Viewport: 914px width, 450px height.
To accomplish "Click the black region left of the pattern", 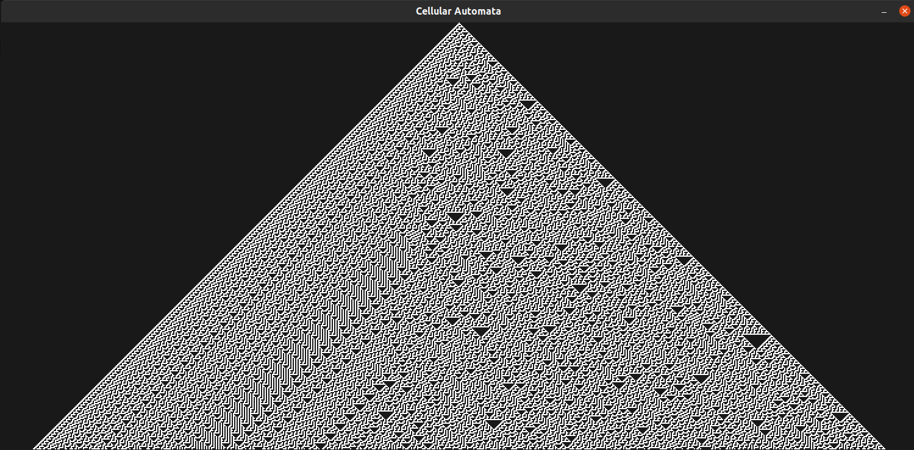I will (x=122, y=183).
